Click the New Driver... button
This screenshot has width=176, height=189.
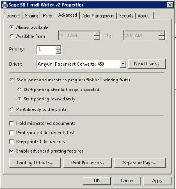[x=147, y=64]
